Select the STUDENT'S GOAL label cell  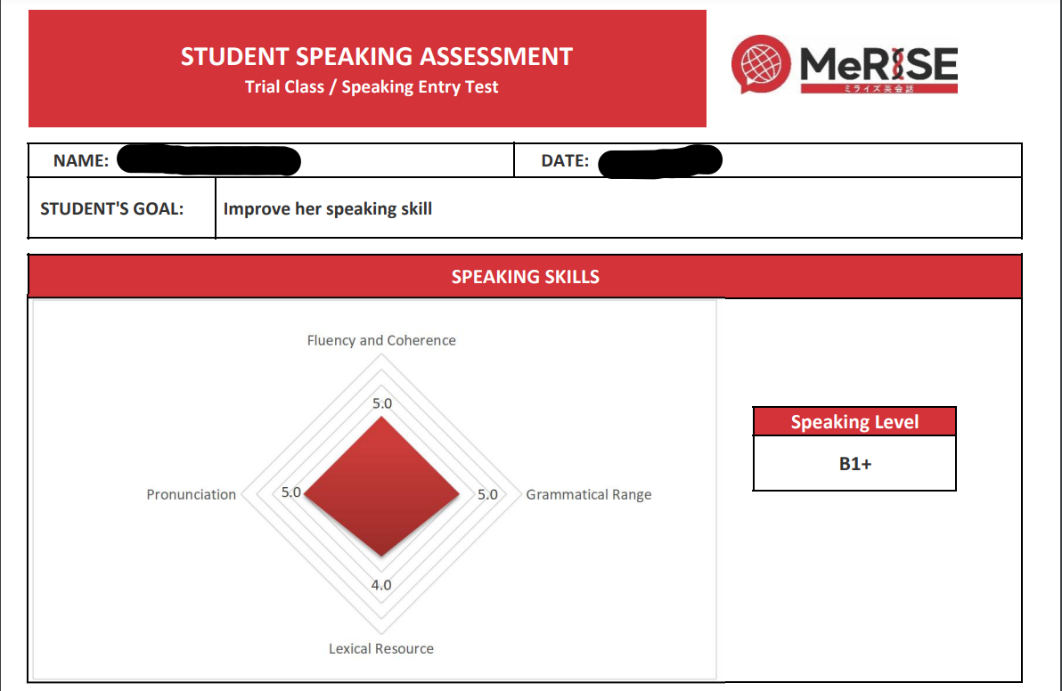point(122,207)
